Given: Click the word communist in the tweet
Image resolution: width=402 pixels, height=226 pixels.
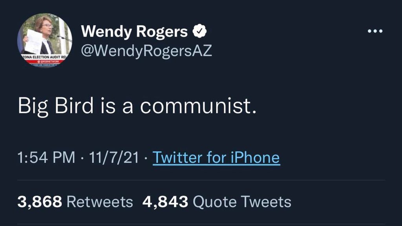Looking at the screenshot, I should click(x=198, y=106).
